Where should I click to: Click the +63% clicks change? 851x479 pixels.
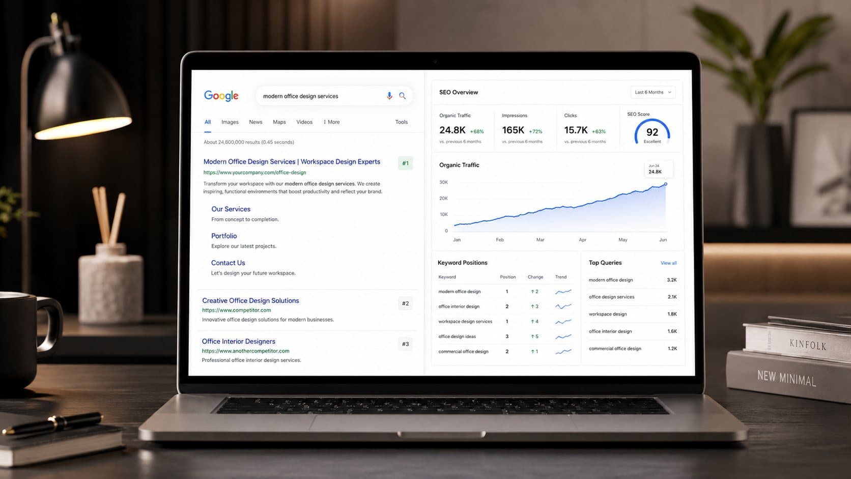(x=599, y=131)
